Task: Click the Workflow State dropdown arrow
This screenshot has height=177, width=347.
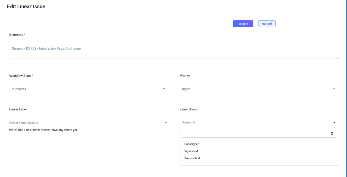Action: click(x=164, y=89)
